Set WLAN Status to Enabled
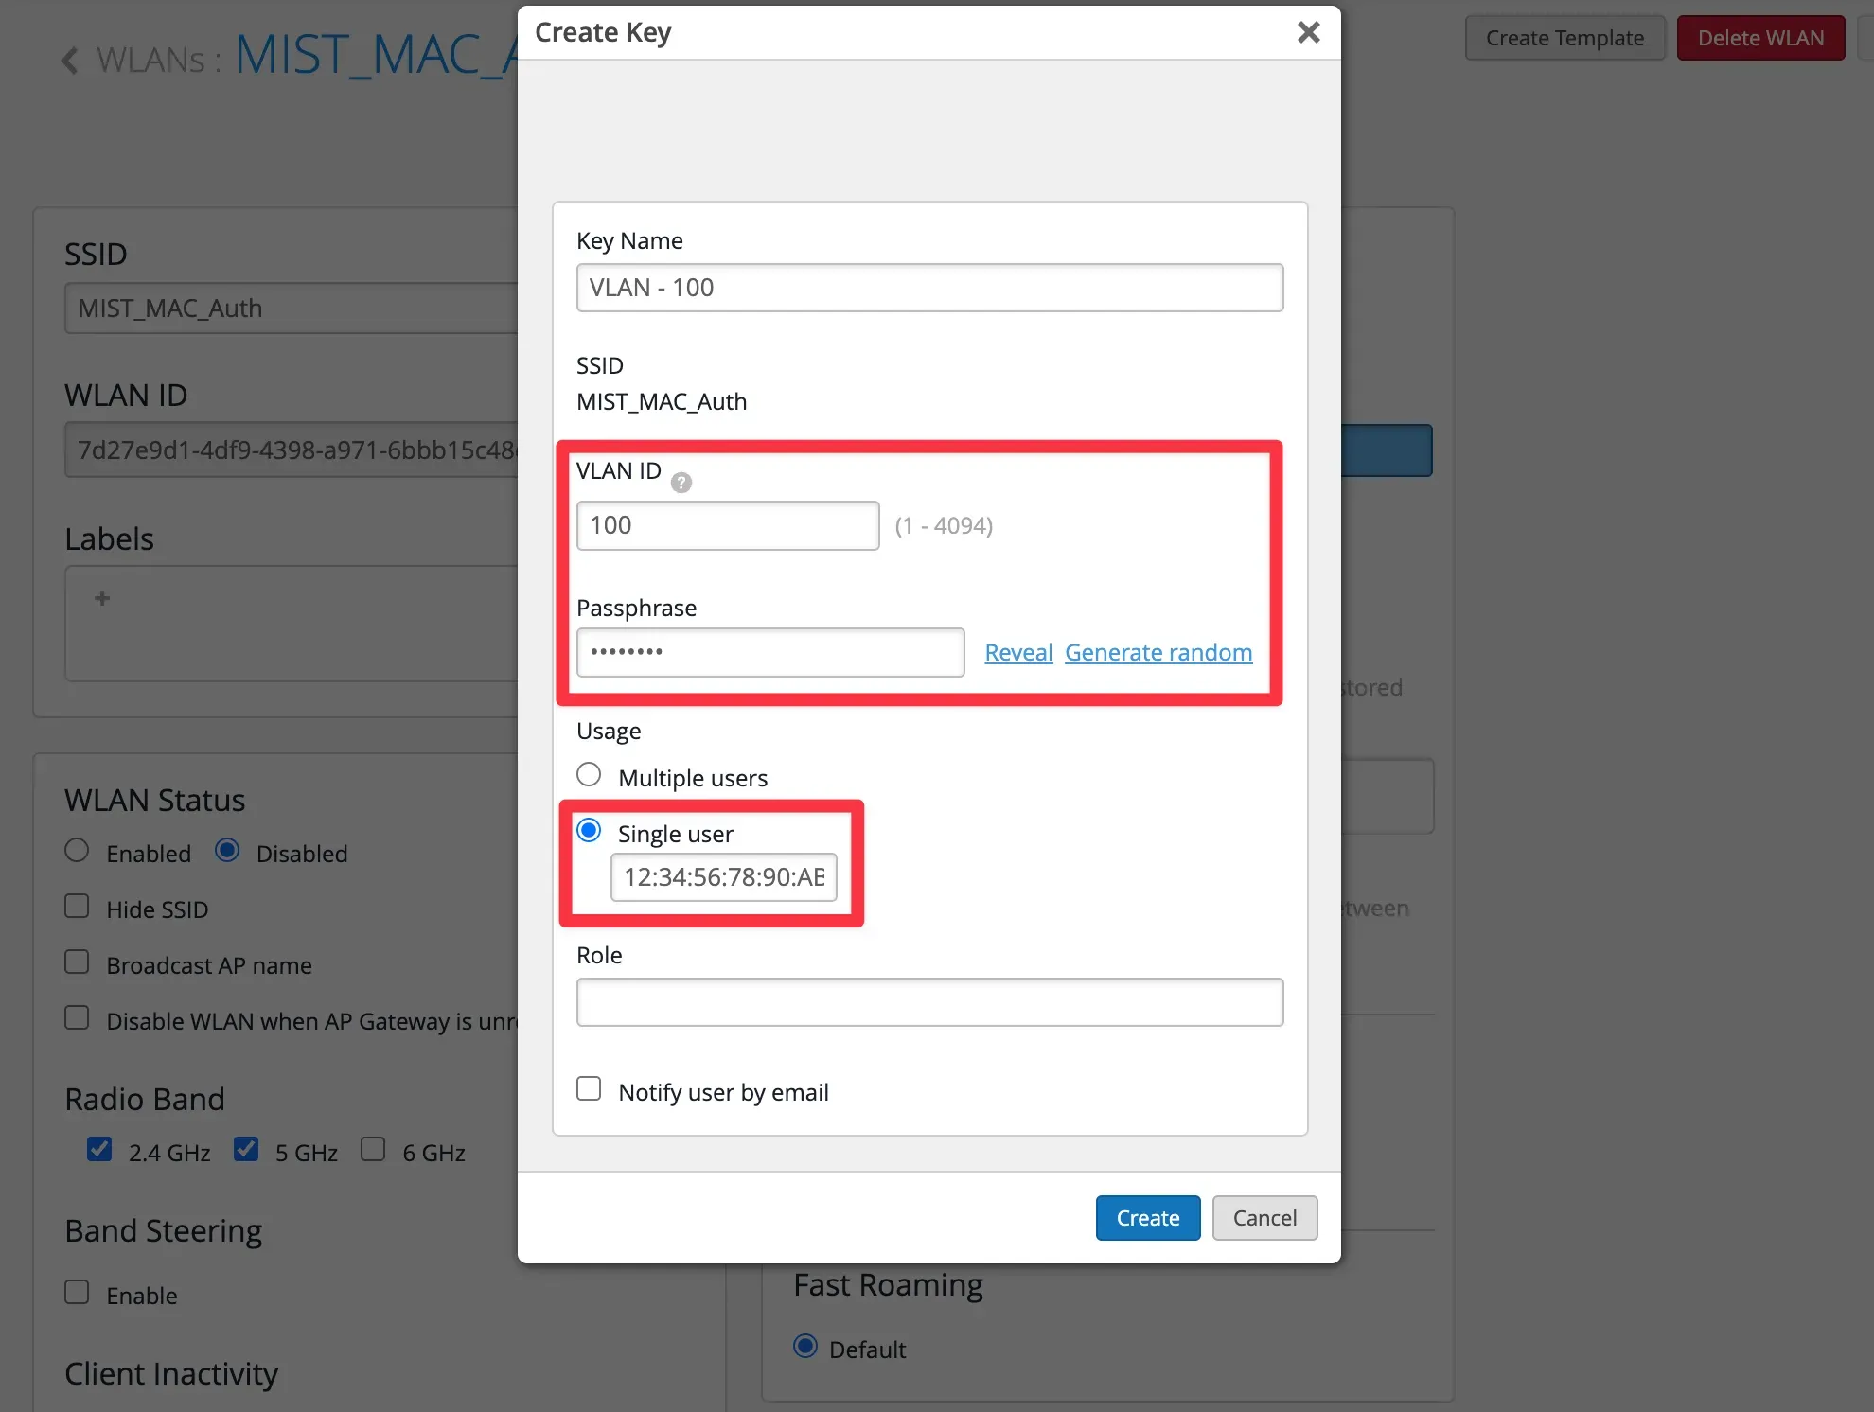 [x=77, y=851]
